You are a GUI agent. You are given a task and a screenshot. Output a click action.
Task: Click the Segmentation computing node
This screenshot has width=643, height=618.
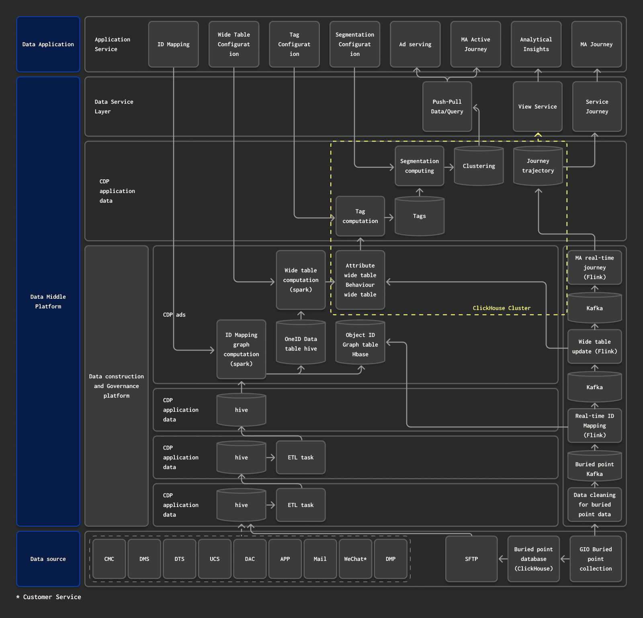coord(419,166)
